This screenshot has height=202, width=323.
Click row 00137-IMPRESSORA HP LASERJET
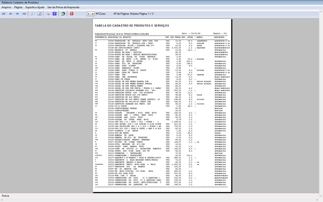162,185
